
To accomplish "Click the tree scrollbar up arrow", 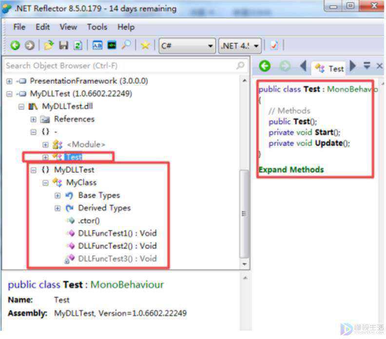I will click(x=245, y=80).
